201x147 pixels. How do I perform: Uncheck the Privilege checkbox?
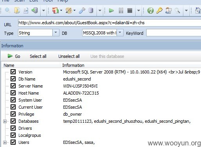[x=13, y=114]
